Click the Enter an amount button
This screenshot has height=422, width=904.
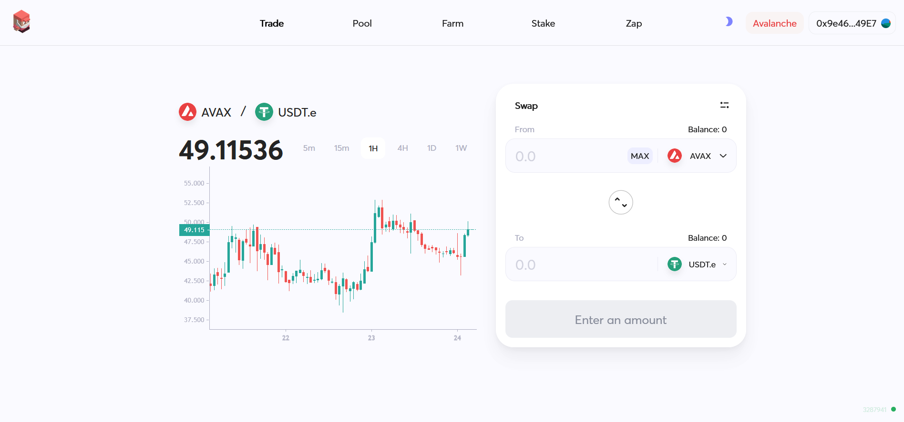(x=621, y=319)
